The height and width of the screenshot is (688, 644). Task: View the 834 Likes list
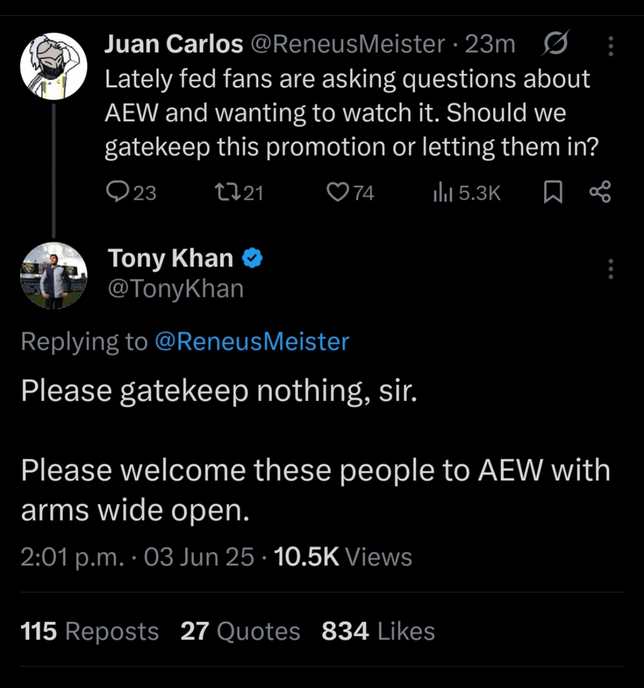(x=378, y=631)
